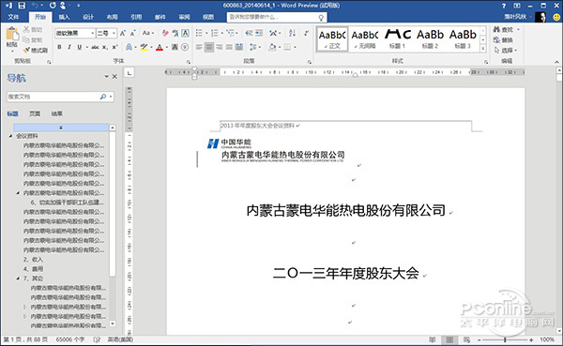Switch to navigation 页面 Pages tab

click(35, 113)
